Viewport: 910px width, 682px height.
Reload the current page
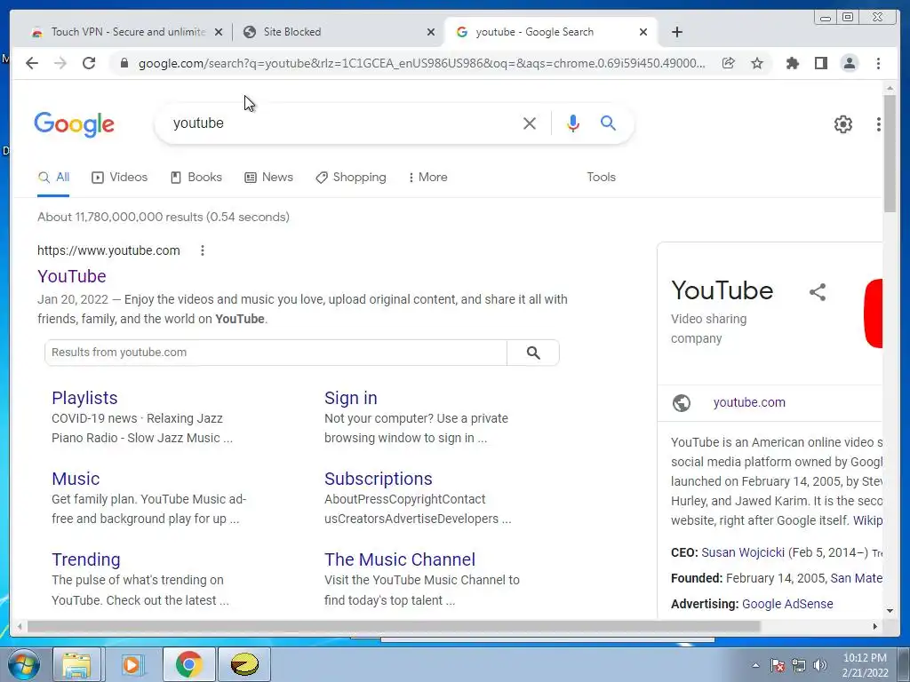click(89, 63)
